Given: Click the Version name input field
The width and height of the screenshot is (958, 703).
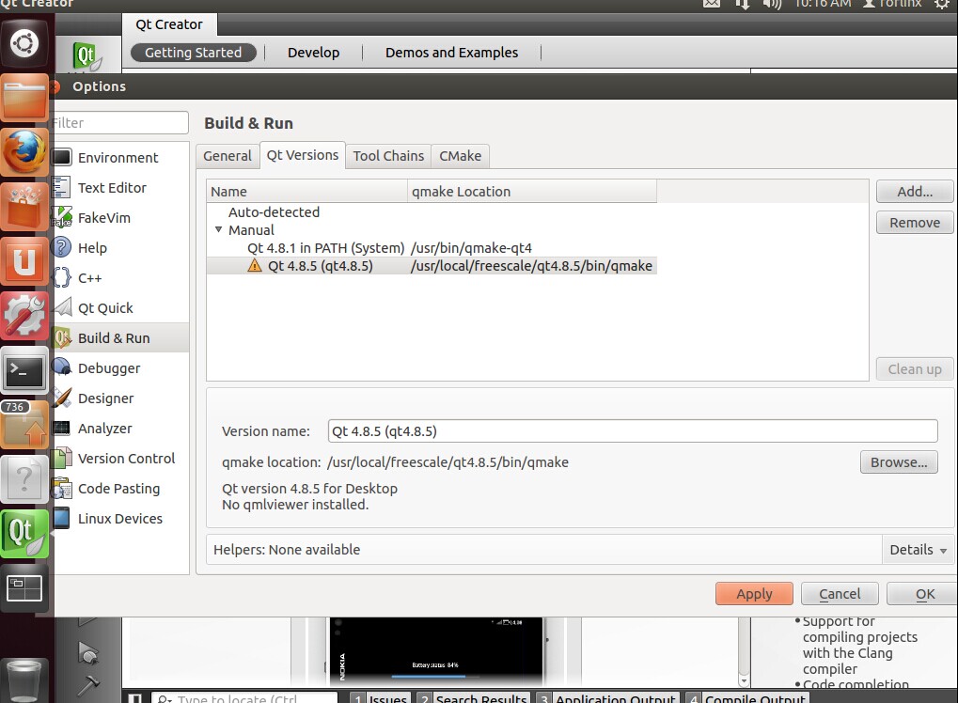Looking at the screenshot, I should 633,431.
